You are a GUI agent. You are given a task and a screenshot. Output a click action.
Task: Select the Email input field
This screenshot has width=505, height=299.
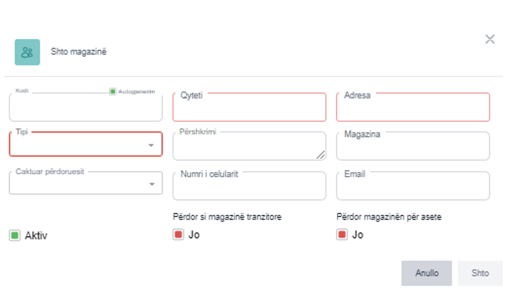pos(413,188)
